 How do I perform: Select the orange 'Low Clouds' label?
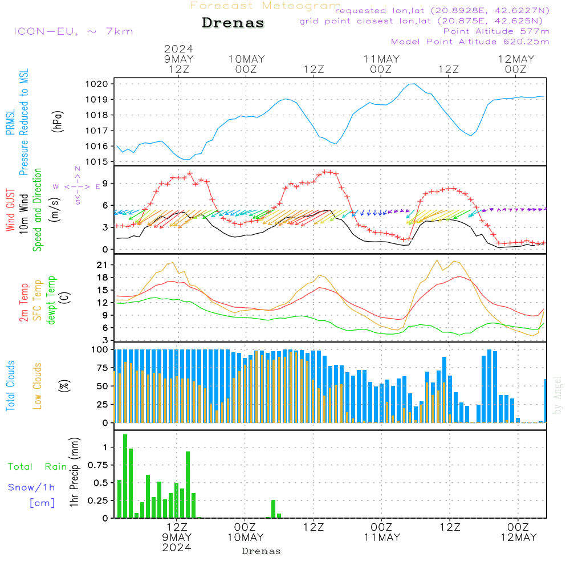click(x=38, y=386)
